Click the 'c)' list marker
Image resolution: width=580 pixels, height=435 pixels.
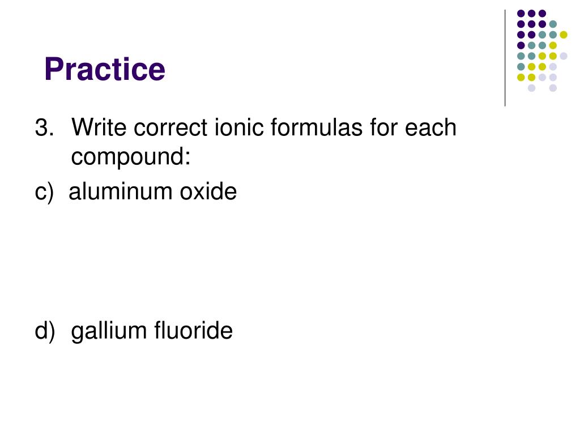[x=44, y=193]
